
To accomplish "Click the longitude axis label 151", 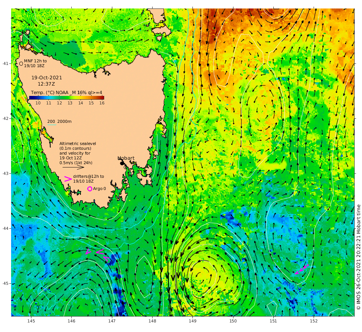I will tap(273, 321).
